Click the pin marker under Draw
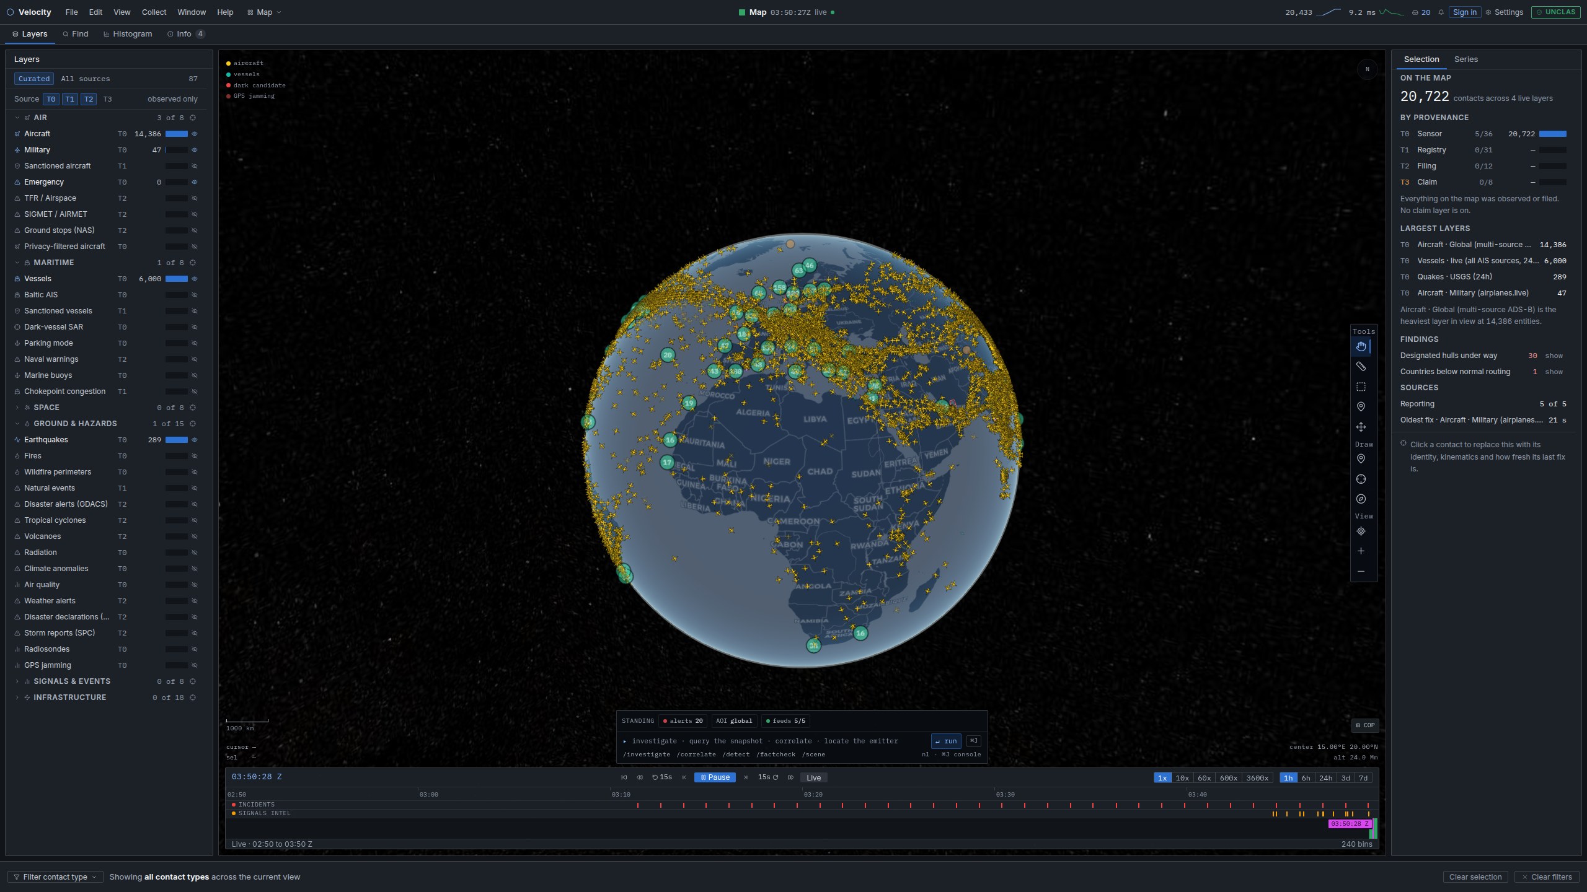1587x892 pixels. click(1361, 459)
